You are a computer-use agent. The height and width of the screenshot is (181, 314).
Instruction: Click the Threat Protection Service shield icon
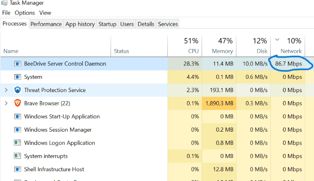[17, 90]
